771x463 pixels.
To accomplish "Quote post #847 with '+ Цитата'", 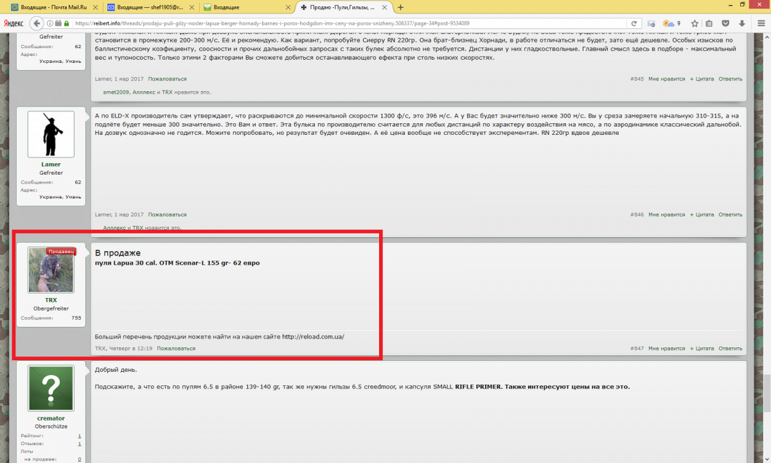I will point(702,349).
